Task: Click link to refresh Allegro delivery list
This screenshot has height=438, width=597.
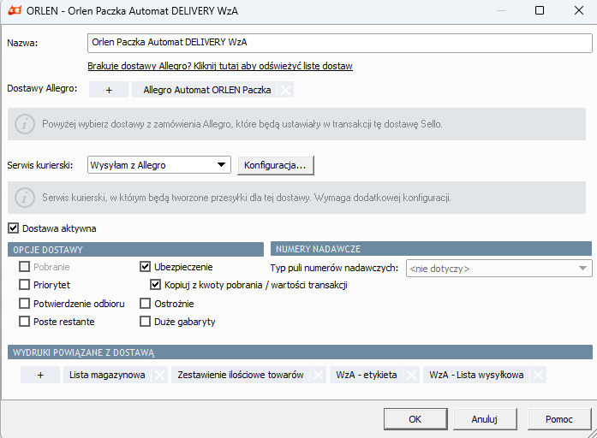Action: tap(220, 66)
